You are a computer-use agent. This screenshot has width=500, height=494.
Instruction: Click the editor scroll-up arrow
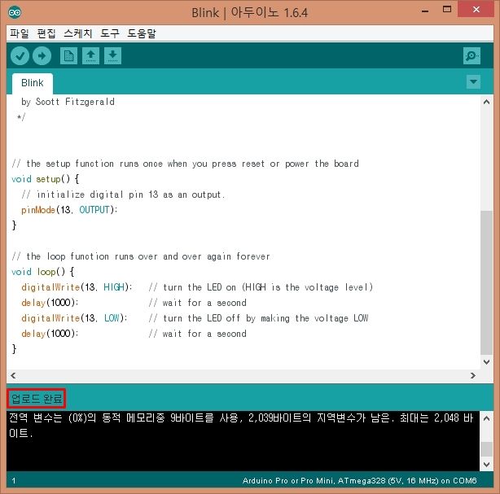pyautogui.click(x=486, y=102)
